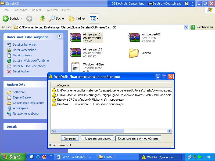Click the taskbar clock showing 21:06
Viewport: 215px width, 161px height.
pyautogui.click(x=207, y=157)
